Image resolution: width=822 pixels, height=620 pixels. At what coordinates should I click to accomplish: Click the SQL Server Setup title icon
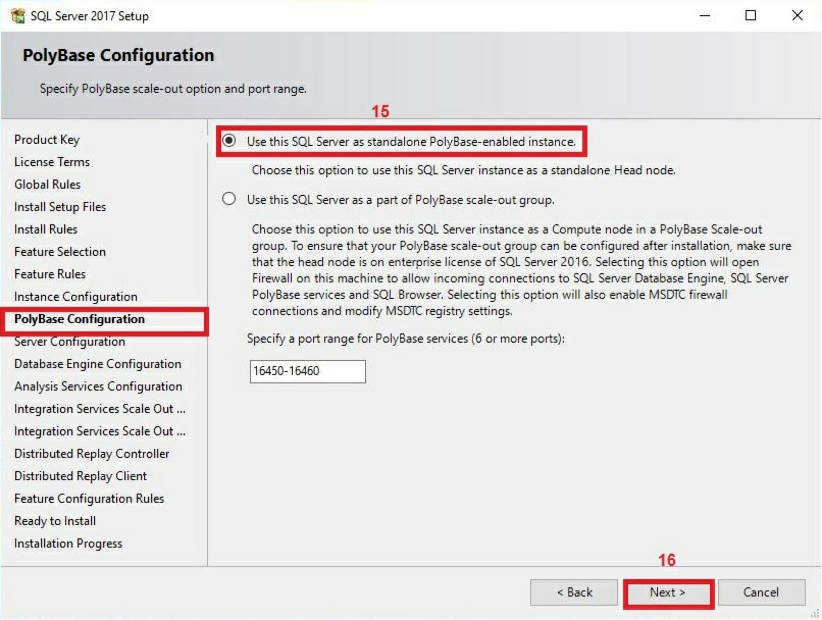(x=17, y=16)
